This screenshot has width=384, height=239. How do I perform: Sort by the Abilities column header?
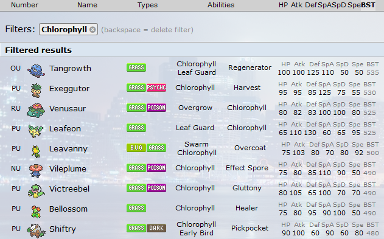(221, 5)
